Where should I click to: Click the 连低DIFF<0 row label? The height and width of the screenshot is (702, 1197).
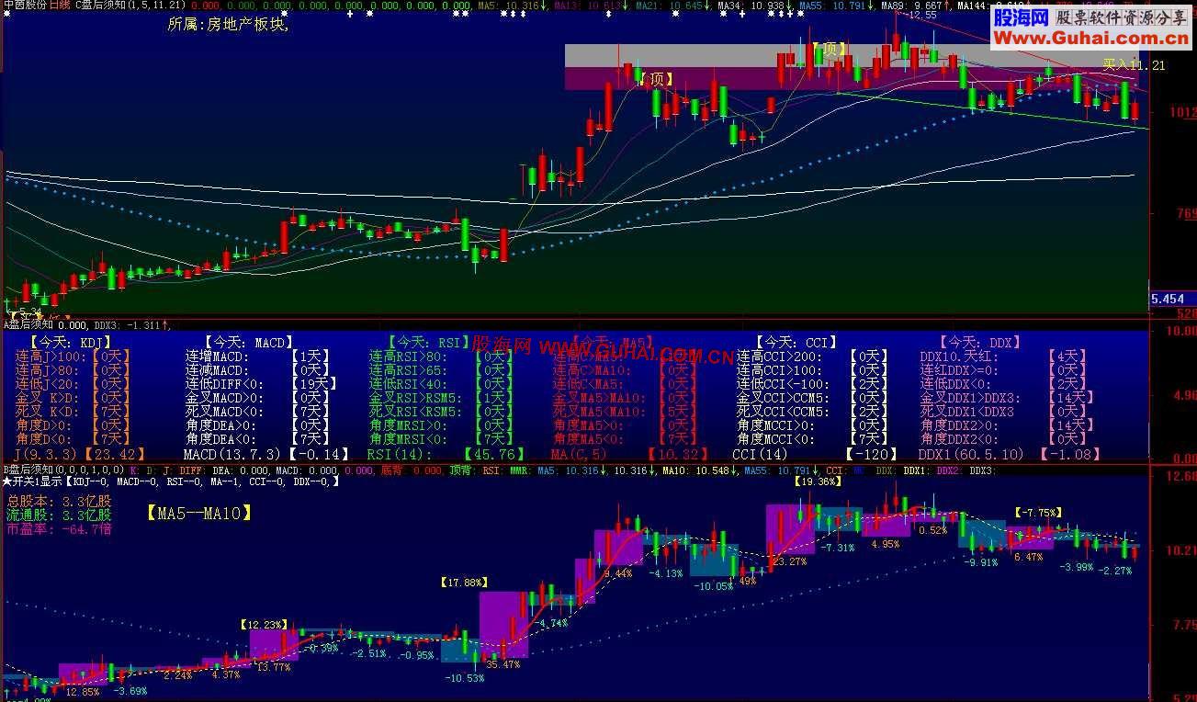click(224, 384)
